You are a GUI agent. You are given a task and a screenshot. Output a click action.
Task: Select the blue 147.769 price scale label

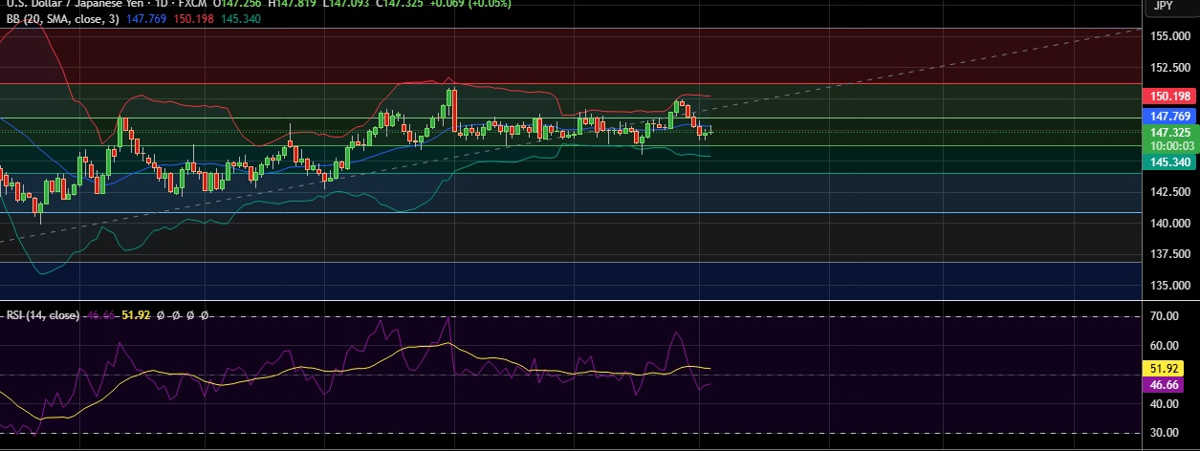(1170, 116)
